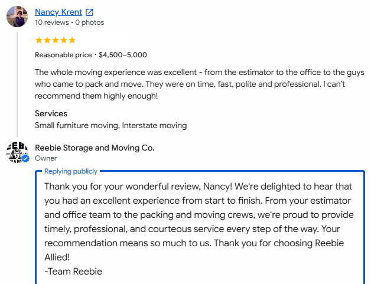Click the $4,500–5,000 price range

(x=123, y=55)
